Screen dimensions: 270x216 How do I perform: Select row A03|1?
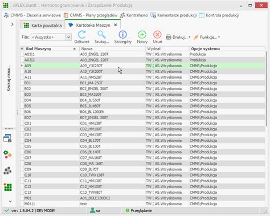142,54
